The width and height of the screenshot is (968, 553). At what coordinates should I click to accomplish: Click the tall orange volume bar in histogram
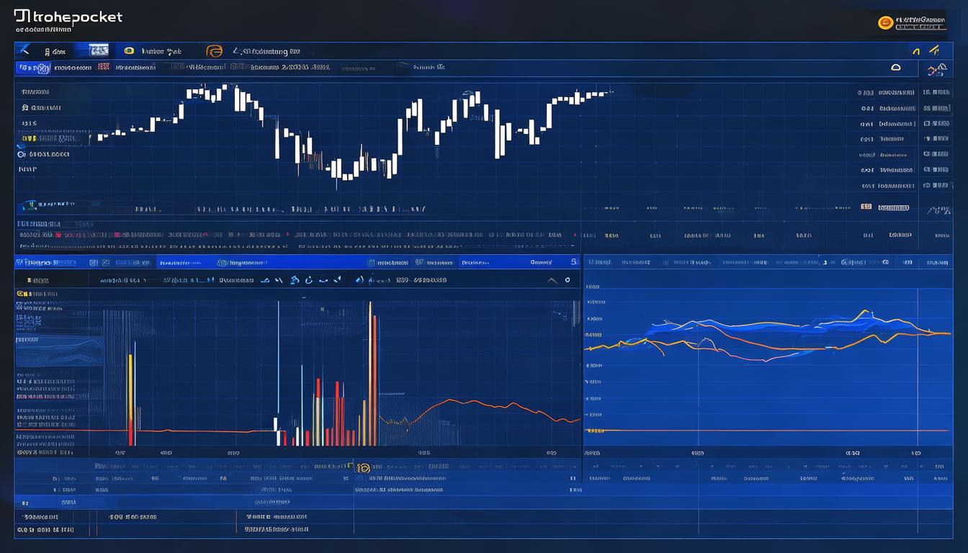(372, 374)
